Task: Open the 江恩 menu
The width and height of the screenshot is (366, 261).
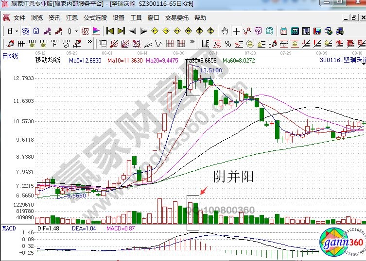Action: click(x=72, y=18)
